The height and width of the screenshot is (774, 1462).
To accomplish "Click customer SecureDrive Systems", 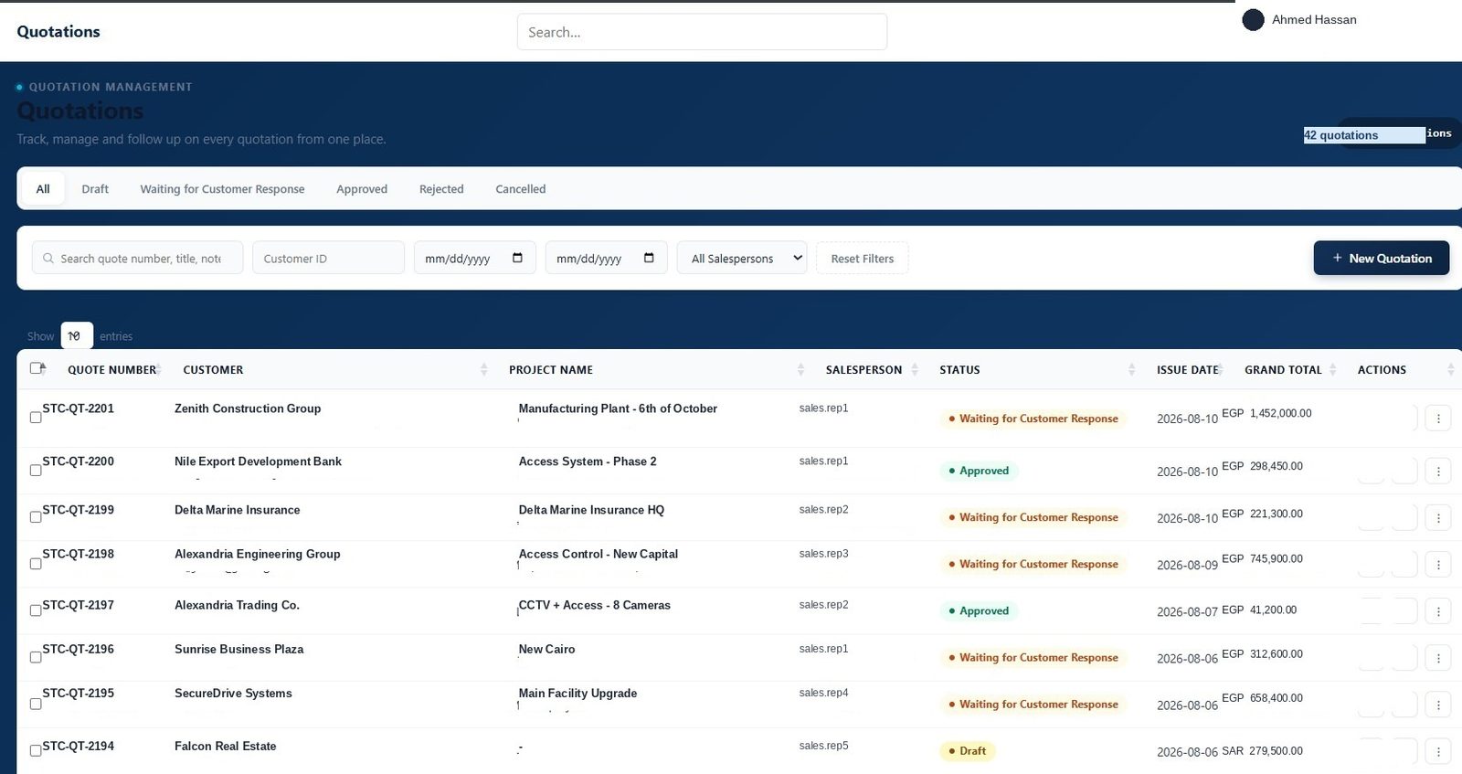I will 233,694.
